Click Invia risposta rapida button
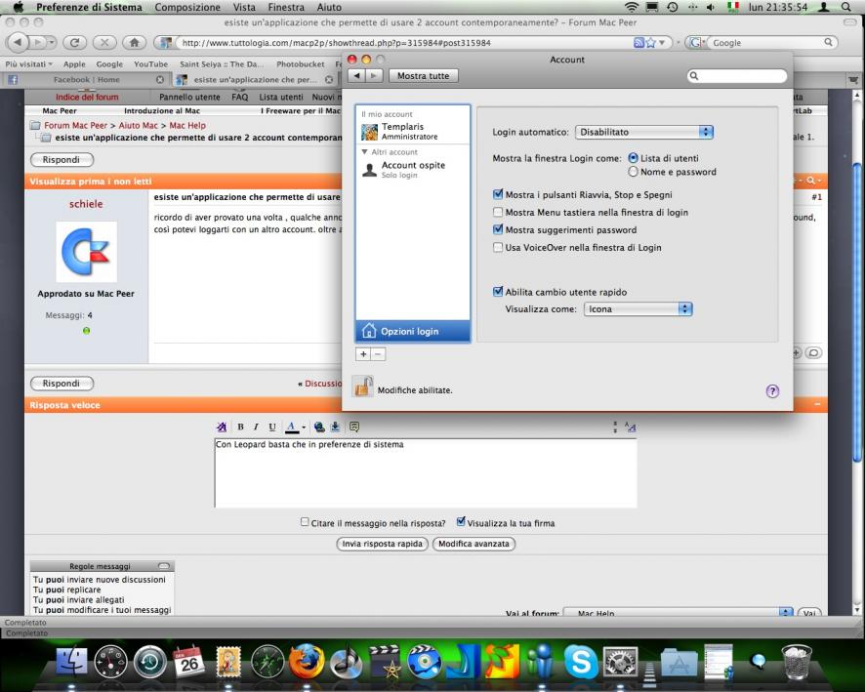Screen dimensions: 865x692 click(x=382, y=544)
